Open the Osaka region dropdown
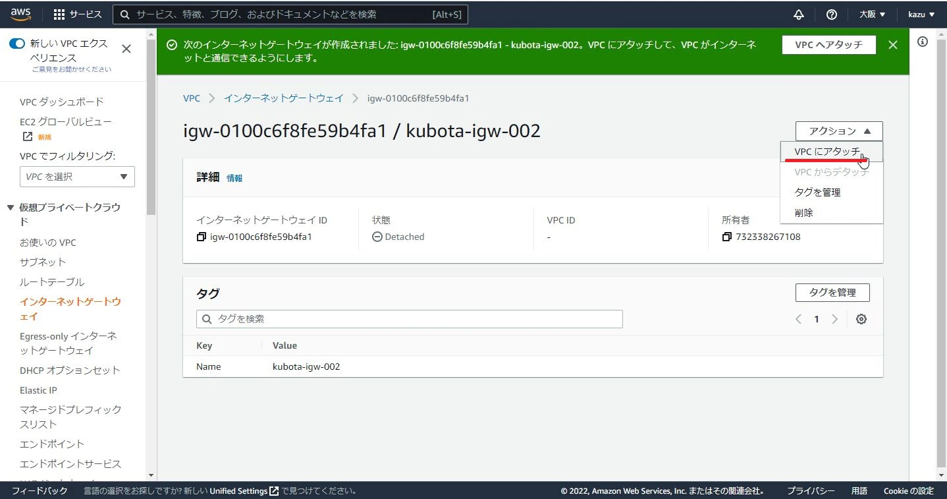The image size is (947, 499). (873, 15)
